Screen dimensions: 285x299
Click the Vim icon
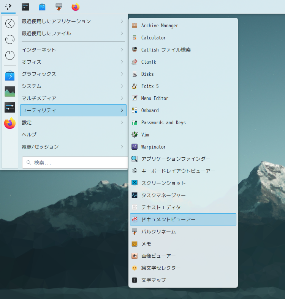point(135,135)
